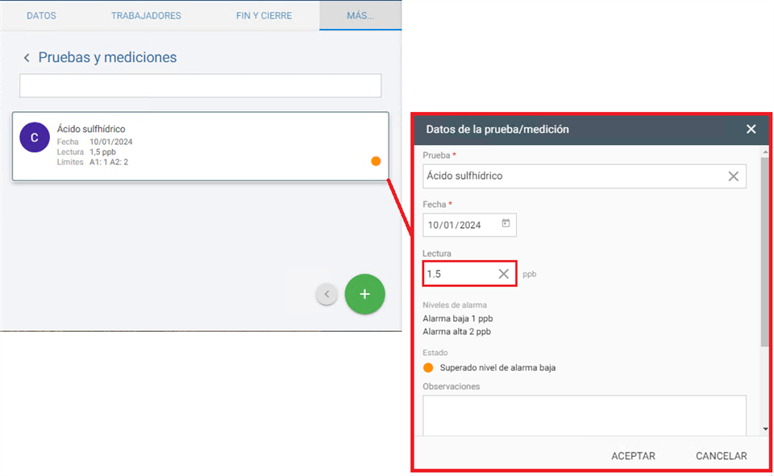Focus the search box under Pruebas y mediciones
This screenshot has height=476, width=774.
tap(200, 86)
